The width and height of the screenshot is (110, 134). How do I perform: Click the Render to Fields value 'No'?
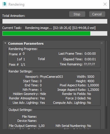pyautogui.click(x=89, y=94)
